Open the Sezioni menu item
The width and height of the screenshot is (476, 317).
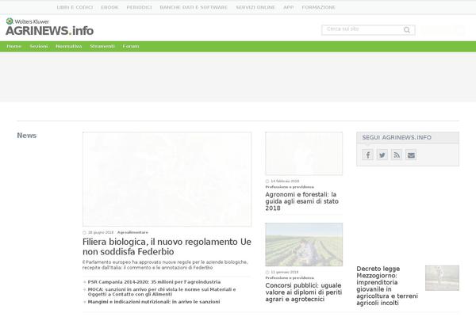pos(39,47)
